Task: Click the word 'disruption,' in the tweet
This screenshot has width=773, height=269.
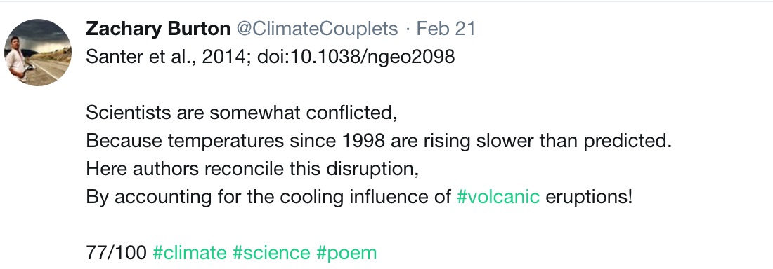Action: (372, 169)
